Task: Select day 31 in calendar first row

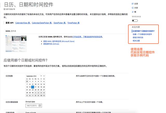Action: 27,82
